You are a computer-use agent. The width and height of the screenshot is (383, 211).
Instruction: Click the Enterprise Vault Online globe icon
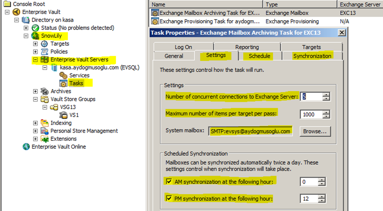(x=26, y=147)
